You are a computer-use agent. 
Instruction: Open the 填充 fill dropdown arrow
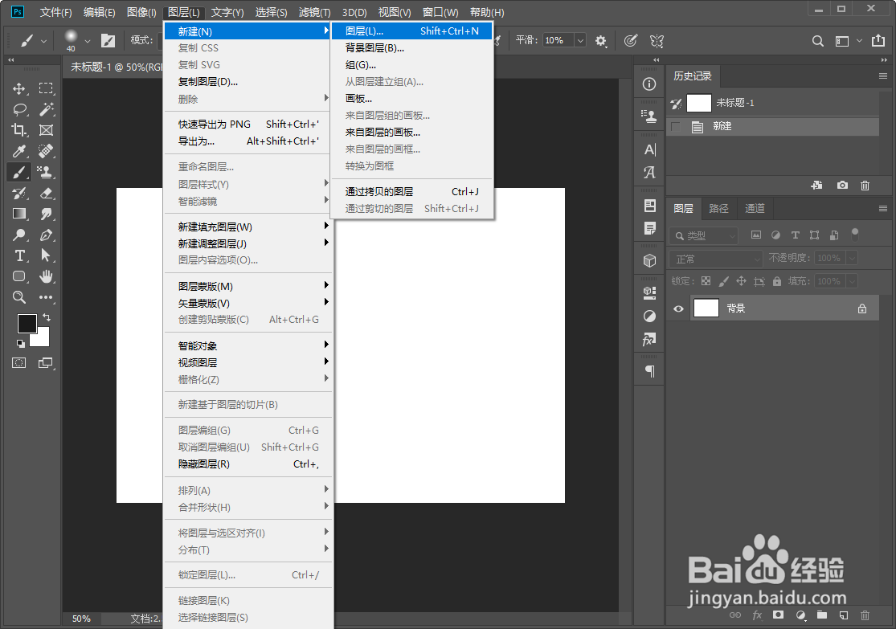[852, 281]
